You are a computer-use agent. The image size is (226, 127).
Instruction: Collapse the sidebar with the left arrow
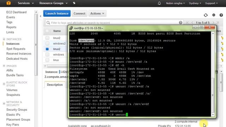click(41, 16)
